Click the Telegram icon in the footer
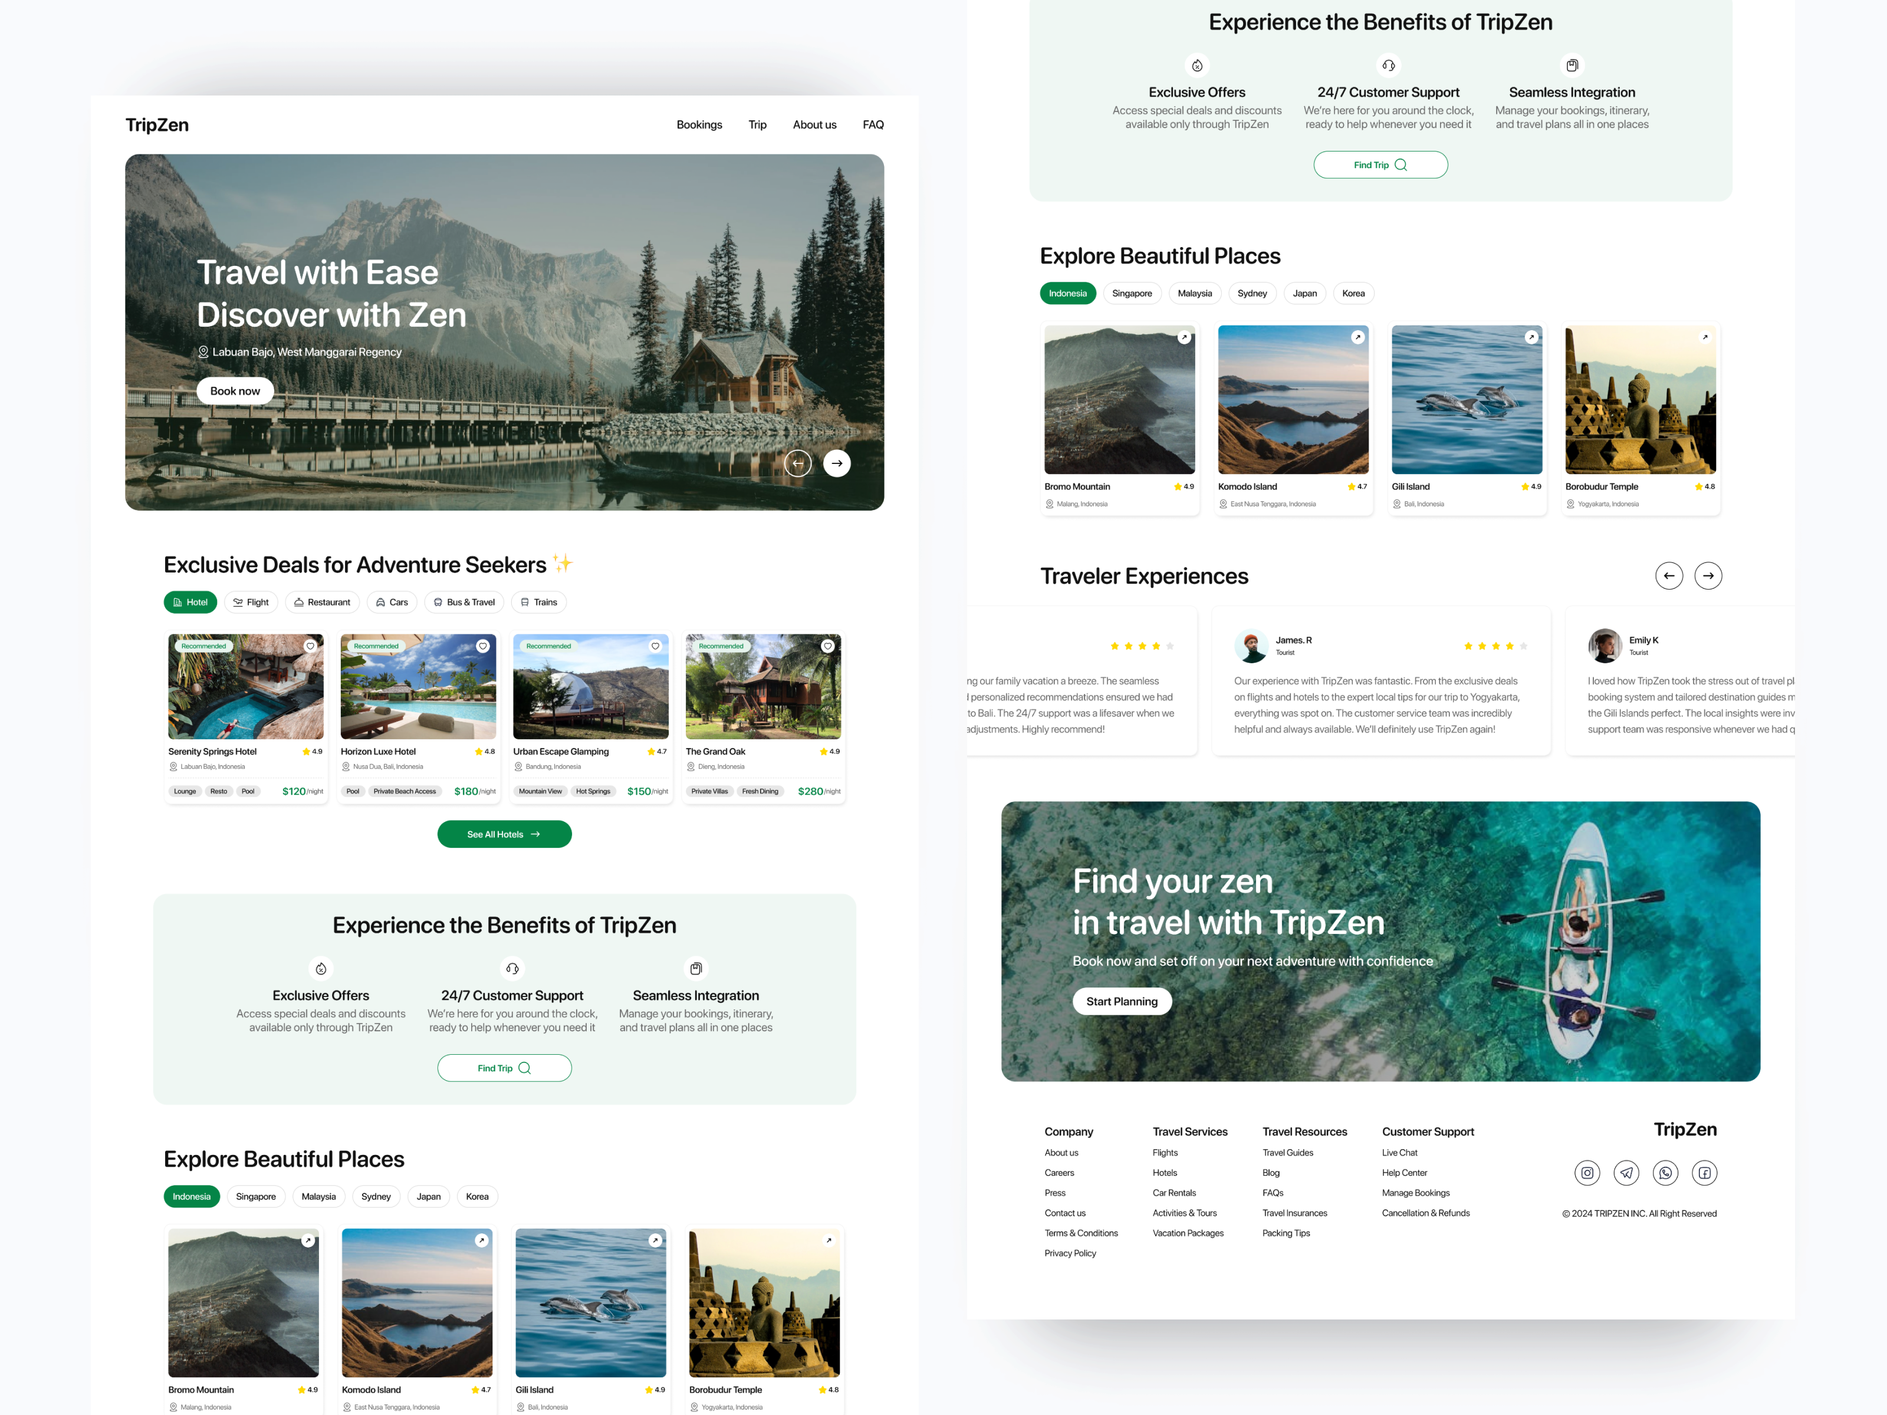This screenshot has width=1887, height=1415. [1626, 1173]
